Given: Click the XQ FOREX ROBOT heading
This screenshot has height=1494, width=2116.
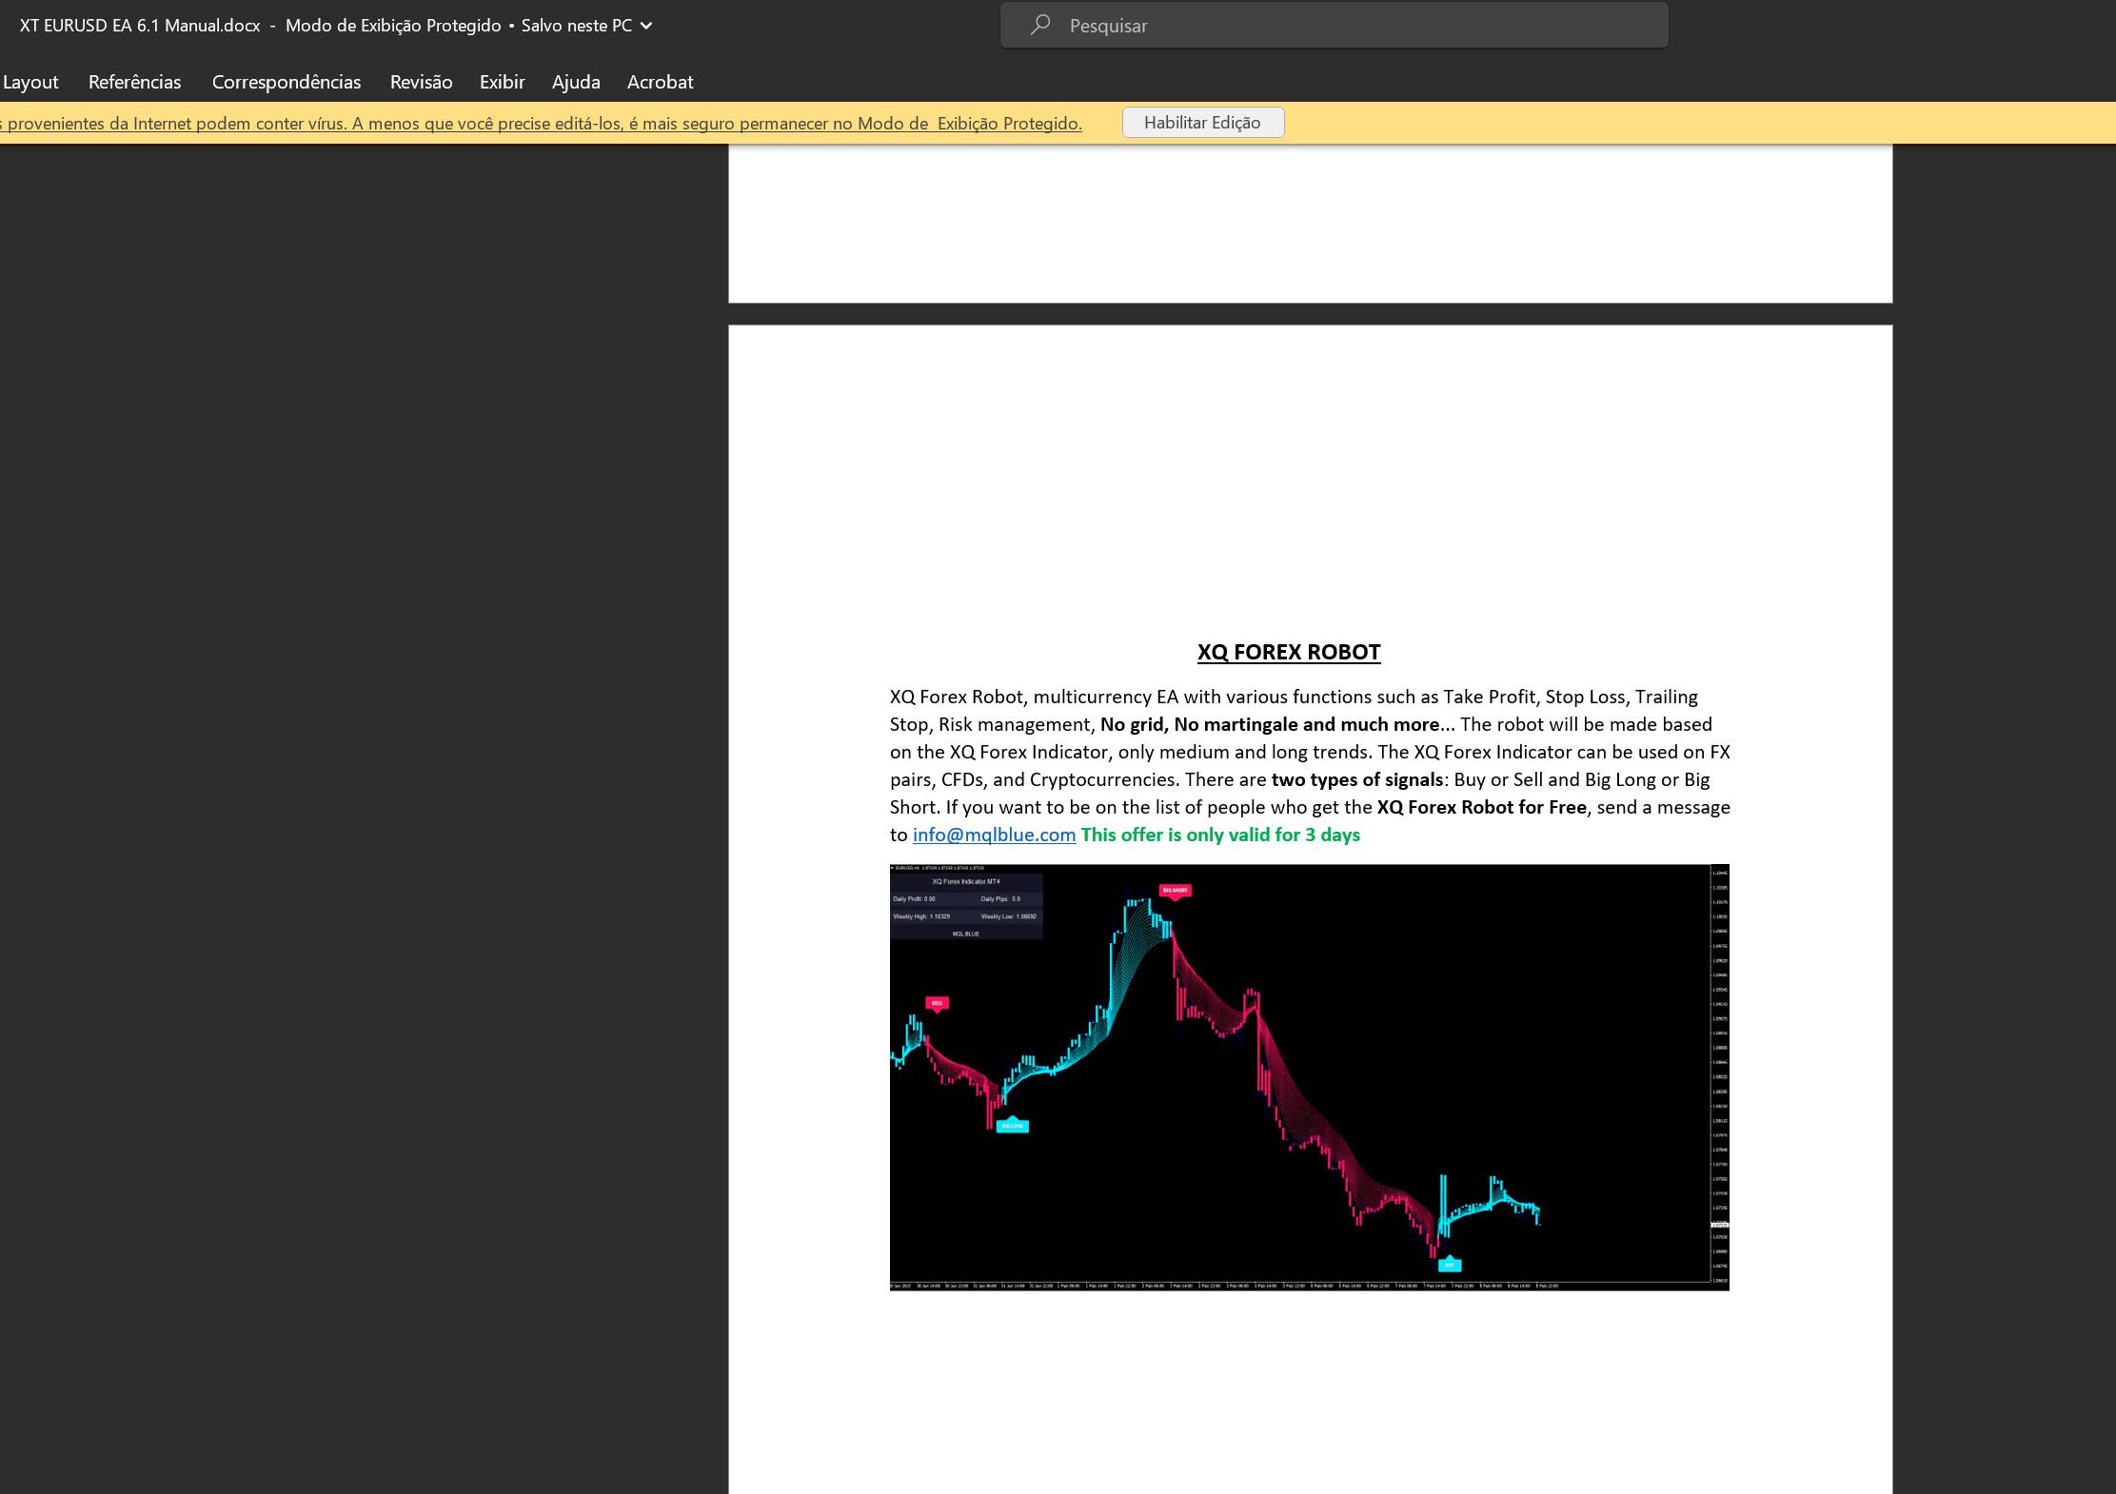Looking at the screenshot, I should pos(1288,652).
